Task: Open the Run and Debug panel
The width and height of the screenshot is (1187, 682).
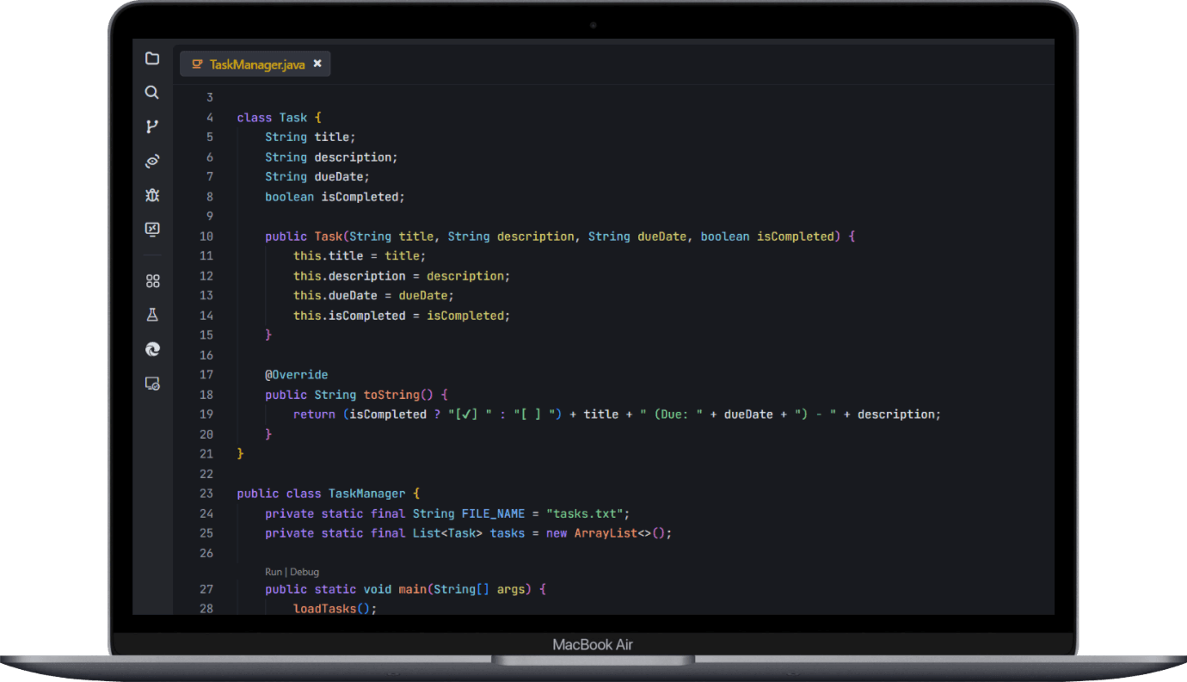Action: tap(152, 195)
